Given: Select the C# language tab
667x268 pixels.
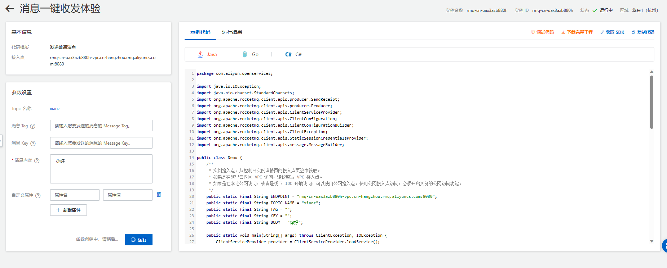Looking at the screenshot, I should pos(293,54).
